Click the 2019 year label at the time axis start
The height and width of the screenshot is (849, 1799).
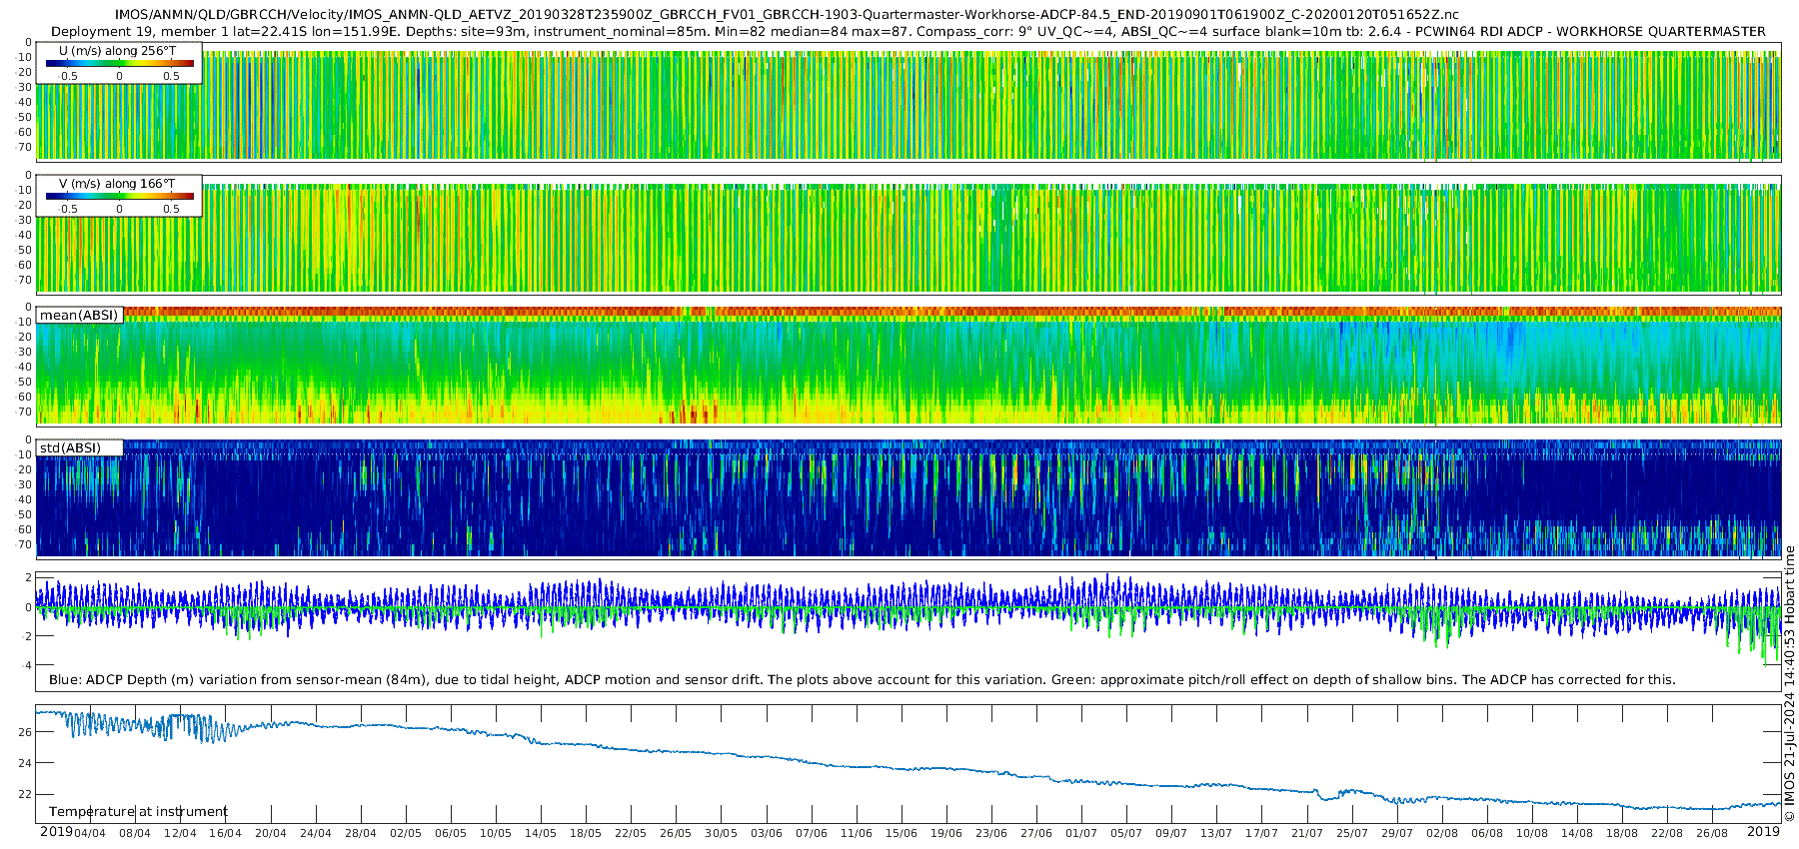(x=56, y=832)
